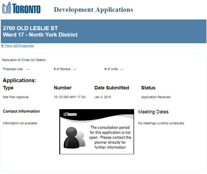Click the Contact Information heading
Viewport: 207px width, 174px height.
pos(21,111)
